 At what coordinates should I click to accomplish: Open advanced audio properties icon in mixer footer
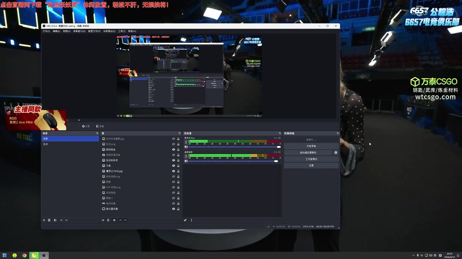[x=185, y=220]
